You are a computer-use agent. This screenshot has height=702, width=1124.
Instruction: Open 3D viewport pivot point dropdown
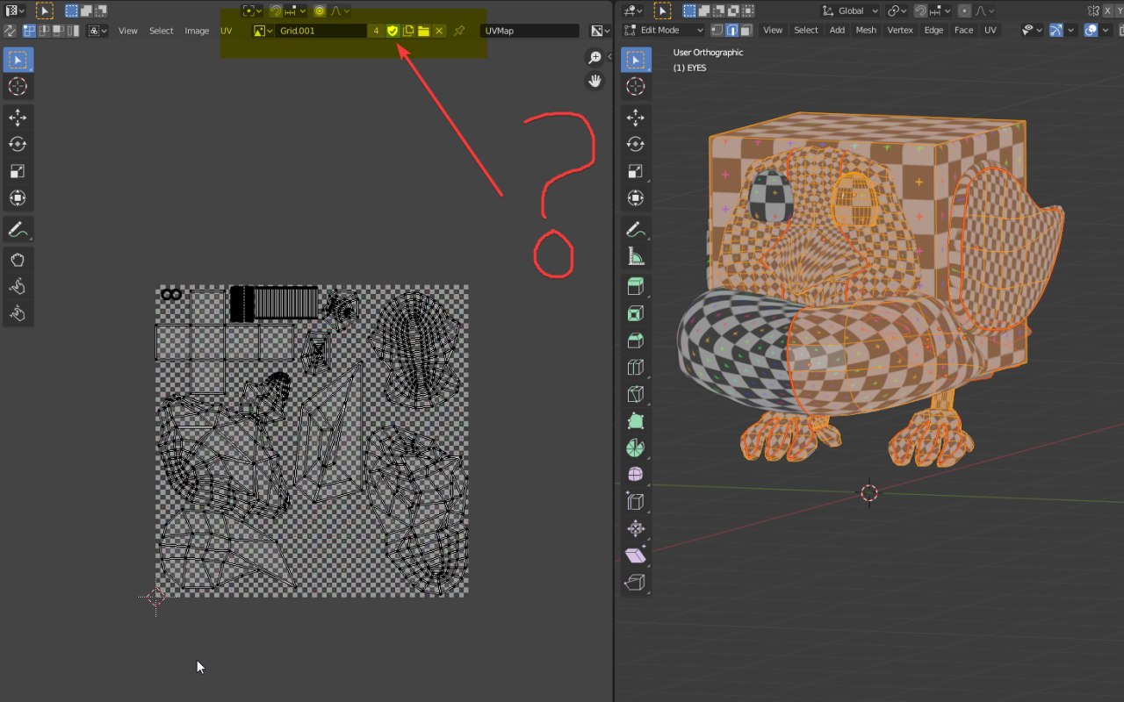(x=897, y=11)
